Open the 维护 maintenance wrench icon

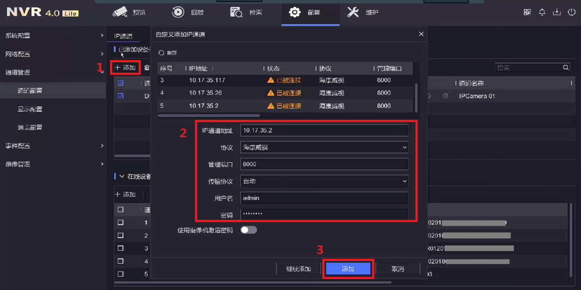353,12
